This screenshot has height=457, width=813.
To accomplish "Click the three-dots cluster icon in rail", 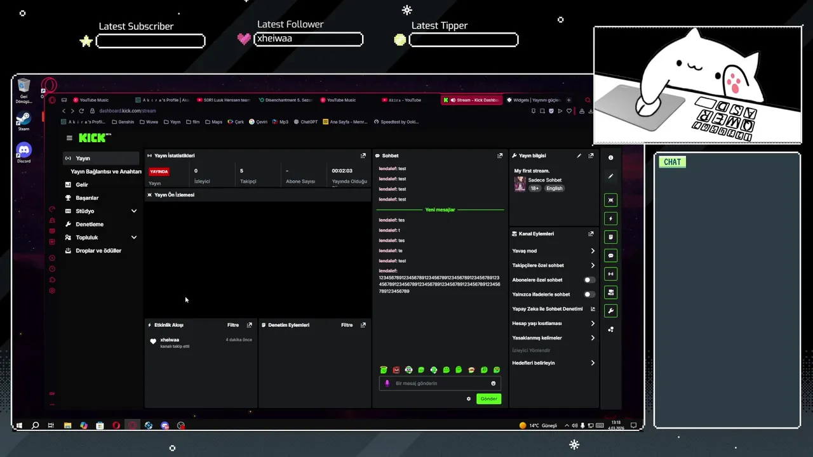I will 611,329.
